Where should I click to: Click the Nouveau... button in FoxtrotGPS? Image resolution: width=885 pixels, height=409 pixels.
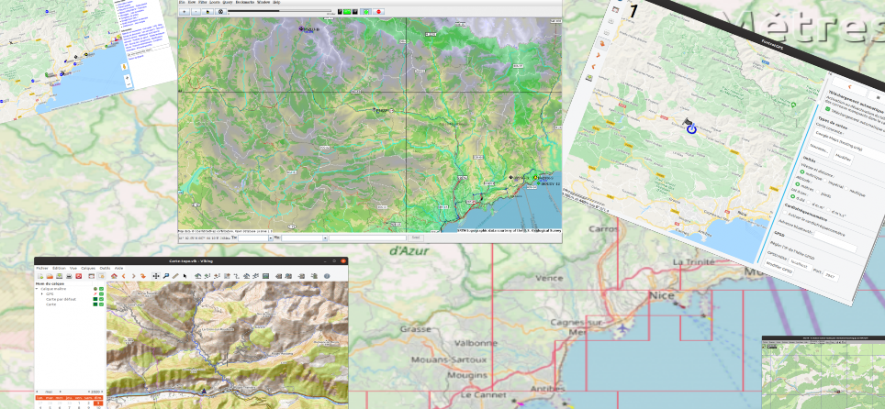coord(819,149)
